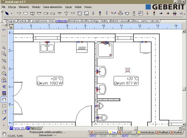Open the Dane elementów menu
This screenshot has height=138, width=187.
52,7
